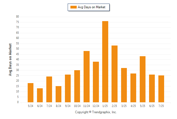Select the 2/25 bar
Screen dimensions: 177x119
click(x=115, y=74)
